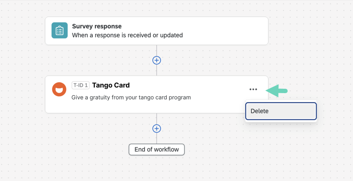This screenshot has width=353, height=181.
Task: Open the Tango Card three-dot options menu
Action: tap(253, 89)
